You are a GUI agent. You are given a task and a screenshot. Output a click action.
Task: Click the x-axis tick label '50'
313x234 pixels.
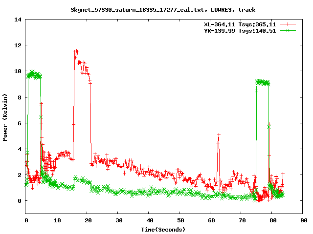180,220
